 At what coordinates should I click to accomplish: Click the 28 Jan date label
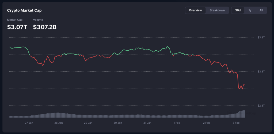[x=59, y=123]
